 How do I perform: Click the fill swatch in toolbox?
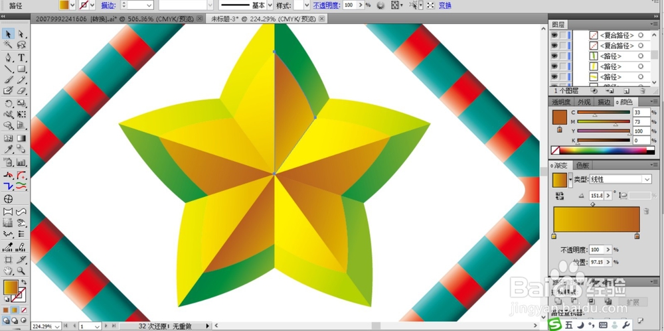click(10, 287)
